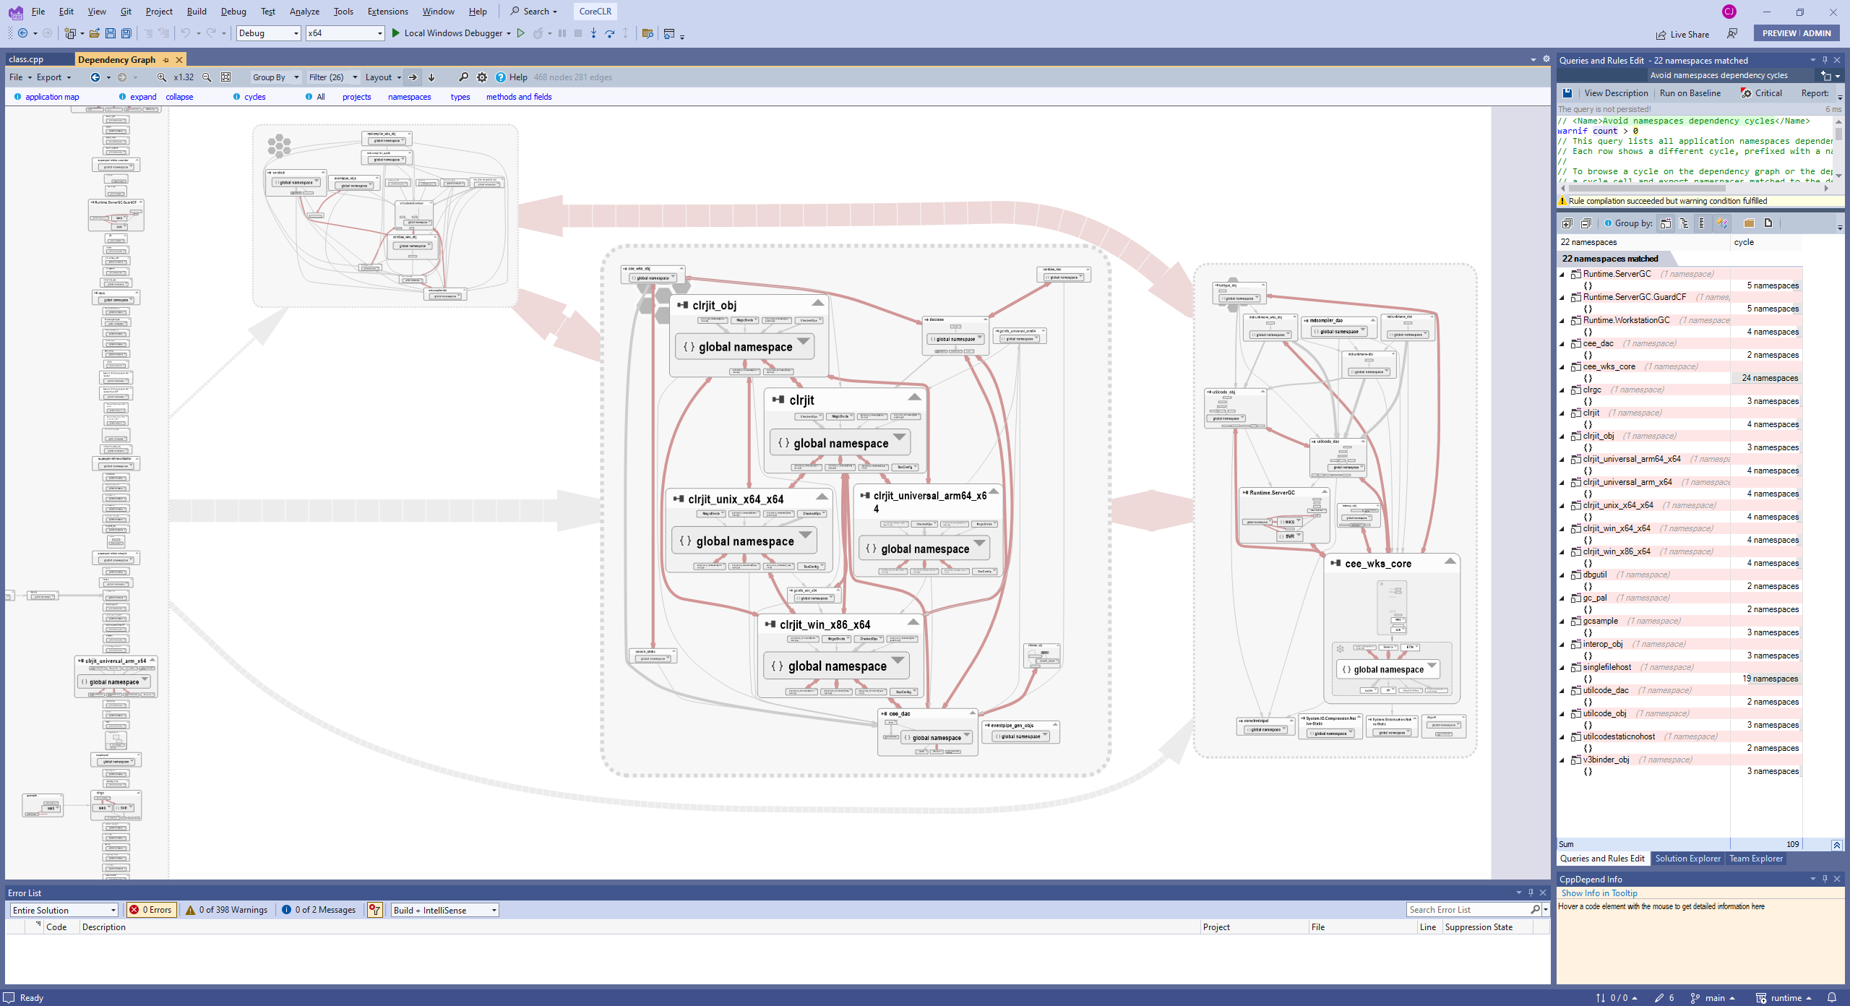
Task: Click the feedback icon near Live Share
Action: click(x=1732, y=33)
